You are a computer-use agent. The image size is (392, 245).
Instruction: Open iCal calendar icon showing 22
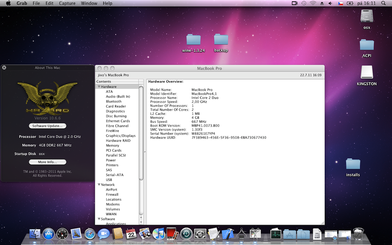click(131, 234)
